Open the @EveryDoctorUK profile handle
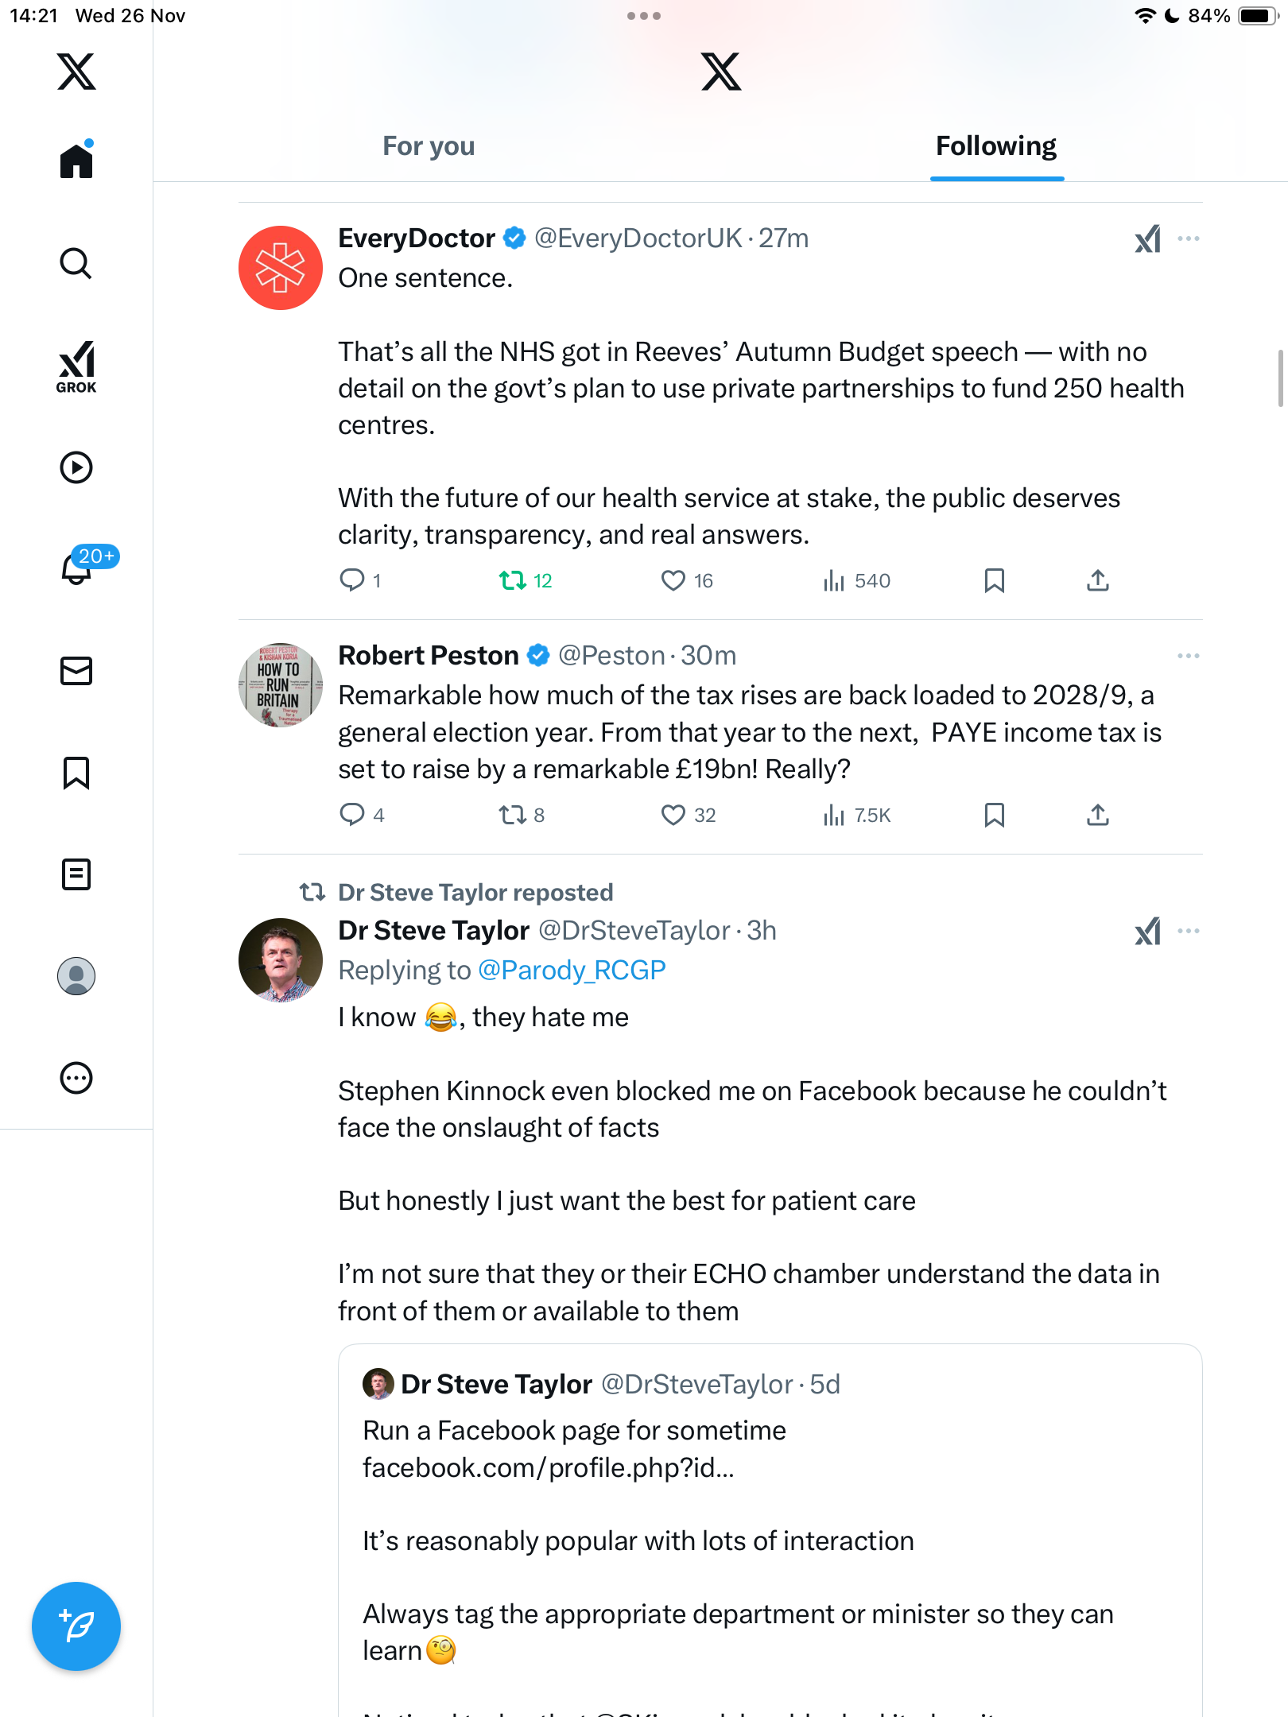Screen dimensions: 1288x1717 638,238
